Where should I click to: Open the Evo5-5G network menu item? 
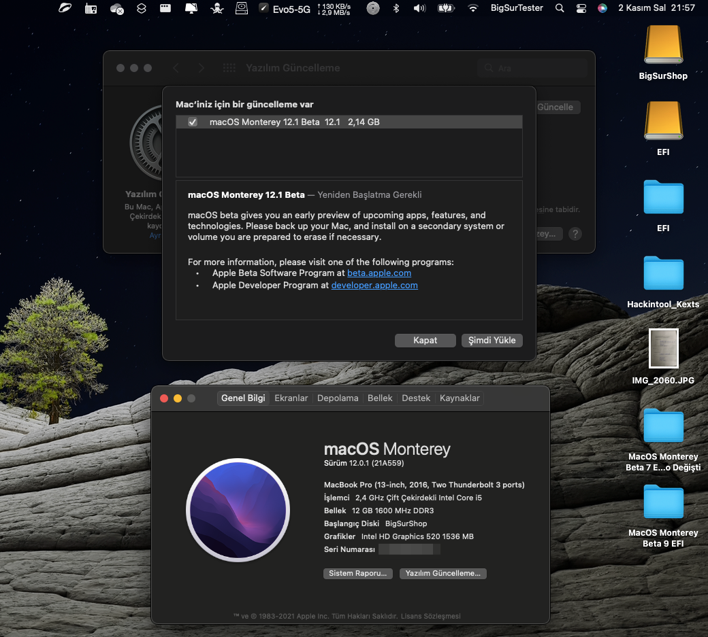click(291, 8)
